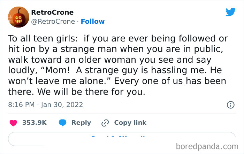
Task: Open the RetroCrone display name
Action: click(x=52, y=12)
